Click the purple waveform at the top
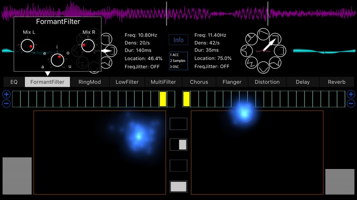 tap(178, 13)
